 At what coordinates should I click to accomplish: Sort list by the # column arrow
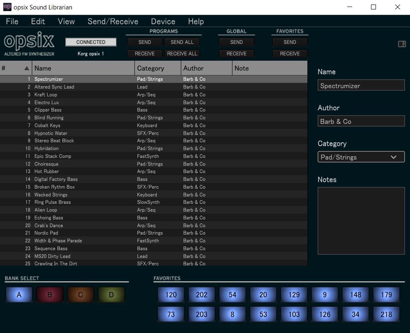pos(26,68)
